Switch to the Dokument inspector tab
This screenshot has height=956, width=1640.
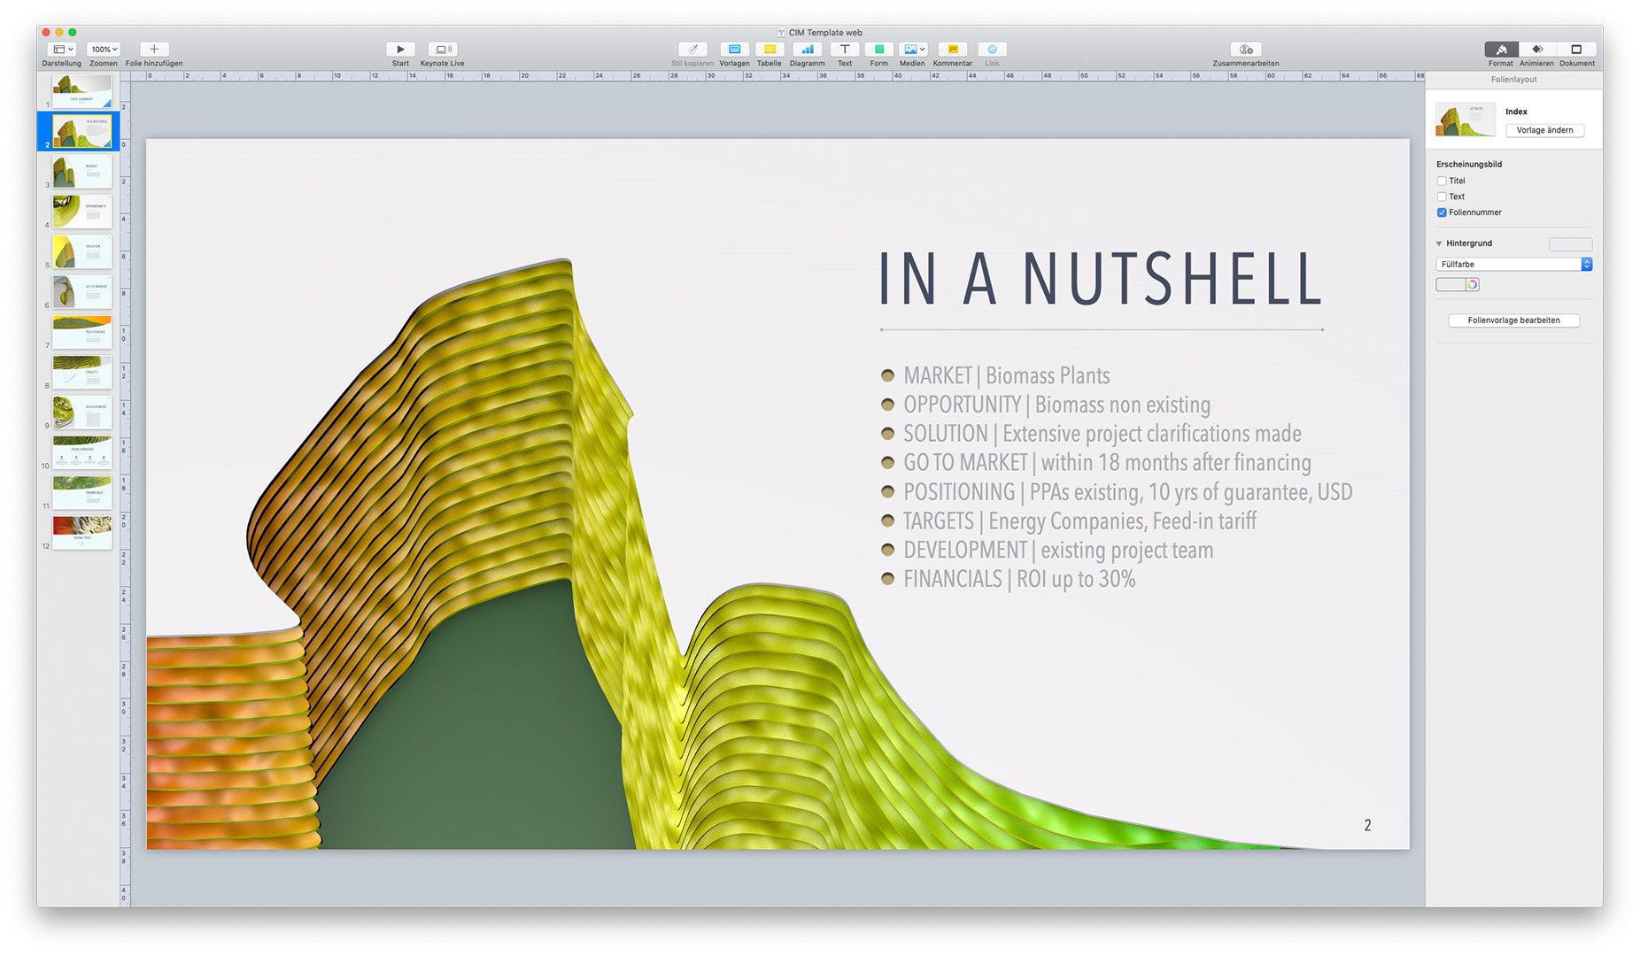click(1576, 50)
